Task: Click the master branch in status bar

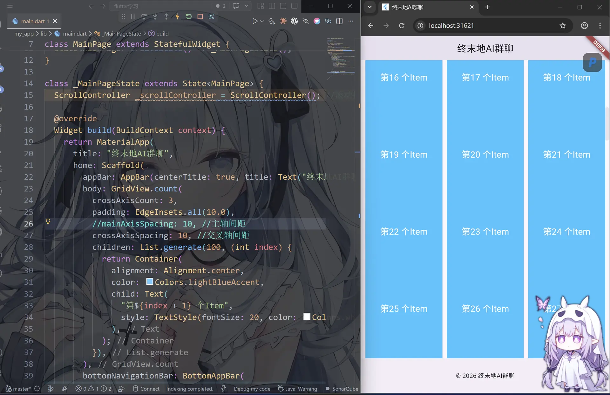Action: pos(18,389)
